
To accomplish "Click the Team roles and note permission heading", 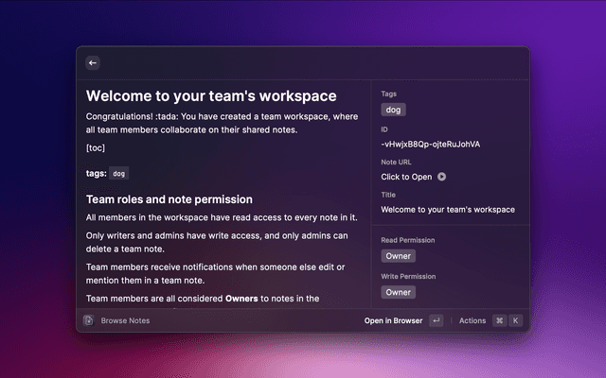I will pyautogui.click(x=169, y=199).
